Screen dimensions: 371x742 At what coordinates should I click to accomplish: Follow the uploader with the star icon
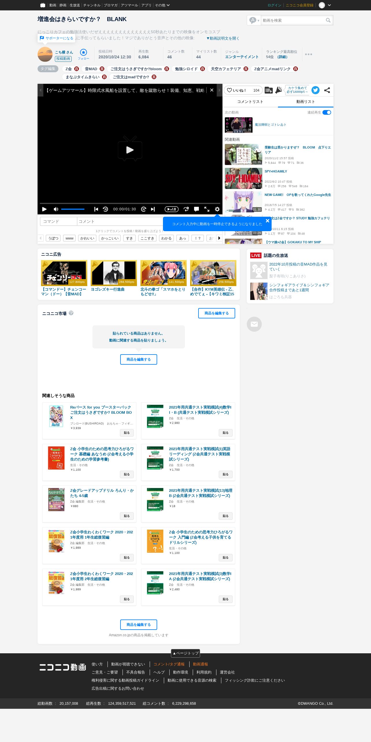(84, 52)
